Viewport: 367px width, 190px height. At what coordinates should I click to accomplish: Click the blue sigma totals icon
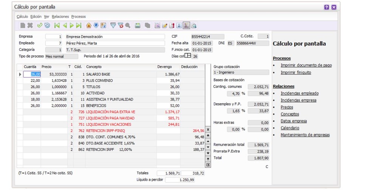[179, 25]
